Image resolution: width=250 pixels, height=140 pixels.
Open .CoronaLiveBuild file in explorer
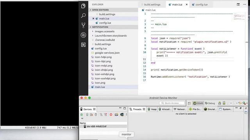114,40
